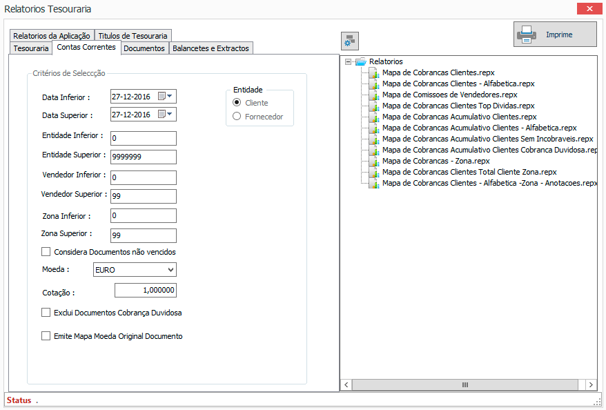Open the Moeda EURO dropdown
This screenshot has width=606, height=410.
click(135, 270)
